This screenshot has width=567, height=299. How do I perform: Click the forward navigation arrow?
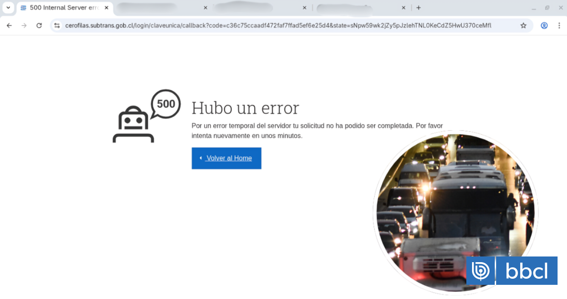[x=24, y=26]
